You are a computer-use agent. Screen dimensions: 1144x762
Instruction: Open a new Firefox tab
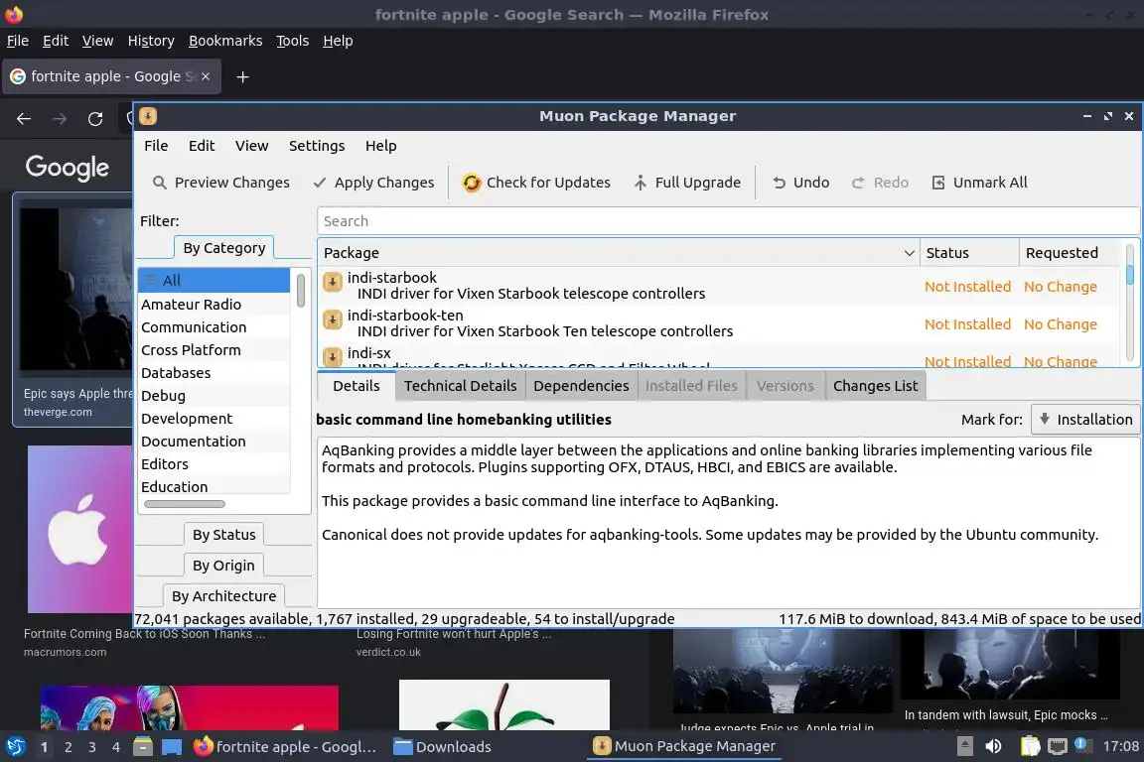[243, 76]
